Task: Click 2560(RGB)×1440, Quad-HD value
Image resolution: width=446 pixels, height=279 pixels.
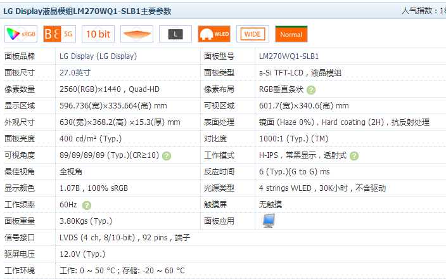Action: tap(110, 89)
